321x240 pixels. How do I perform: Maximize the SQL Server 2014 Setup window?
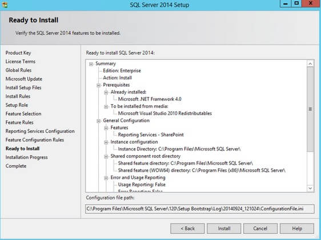(296, 3)
